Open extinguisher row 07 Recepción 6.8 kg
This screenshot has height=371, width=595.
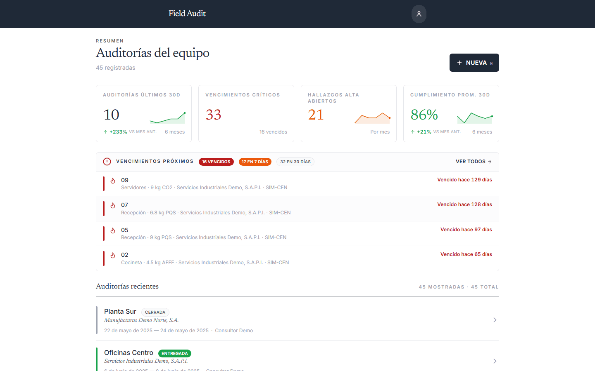pyautogui.click(x=297, y=209)
